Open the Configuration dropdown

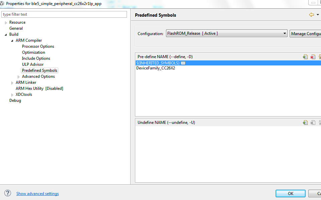[226, 33]
